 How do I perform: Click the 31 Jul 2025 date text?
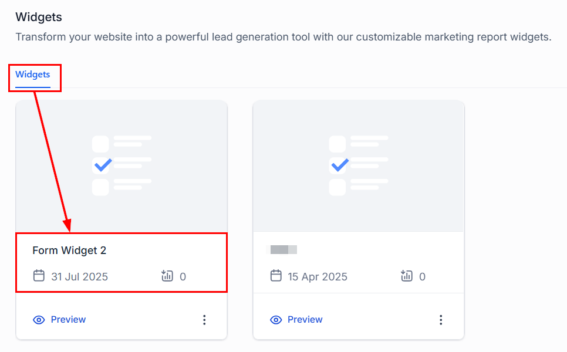[80, 277]
